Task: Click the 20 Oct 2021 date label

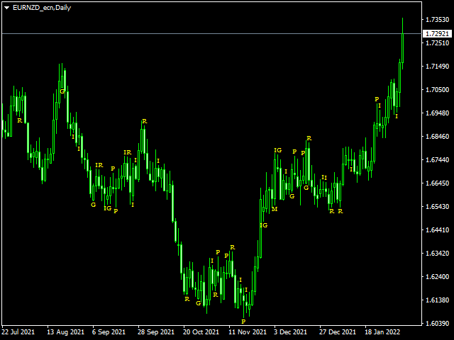Action: 201,332
